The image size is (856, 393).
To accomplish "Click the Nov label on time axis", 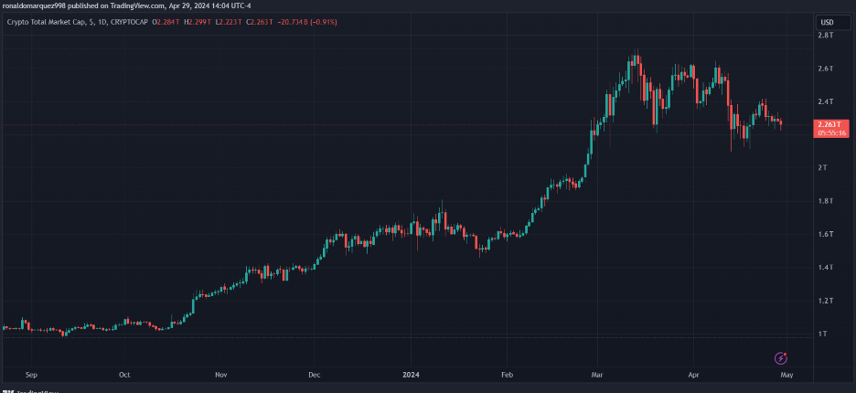I will pyautogui.click(x=220, y=375).
